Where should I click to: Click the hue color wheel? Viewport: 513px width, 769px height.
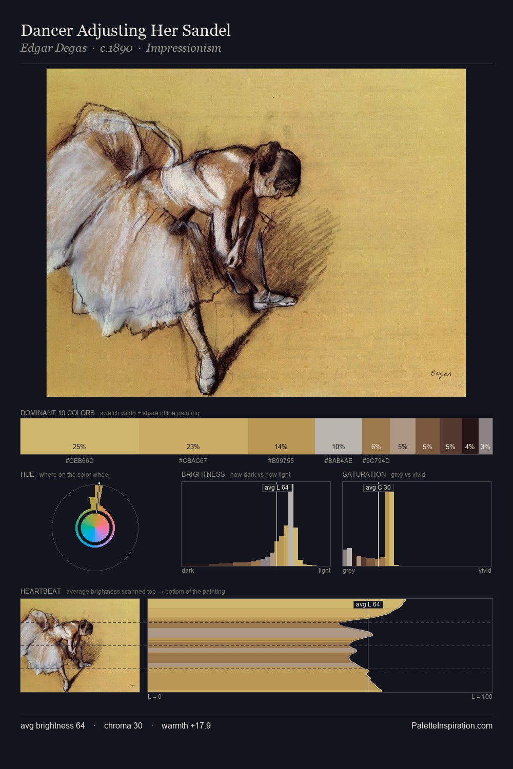pyautogui.click(x=95, y=528)
